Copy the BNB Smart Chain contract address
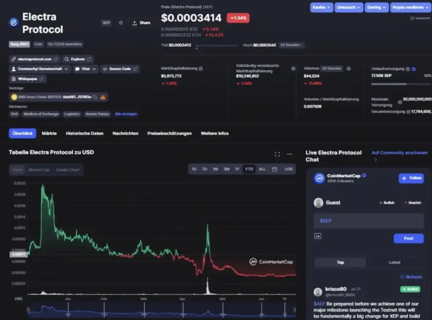 [x=95, y=97]
